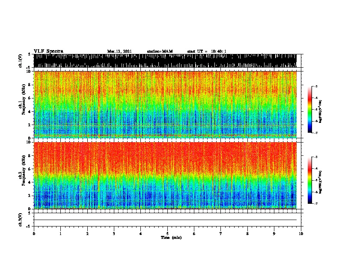Click the ch.2 frequency tick label "6"

[30, 169]
